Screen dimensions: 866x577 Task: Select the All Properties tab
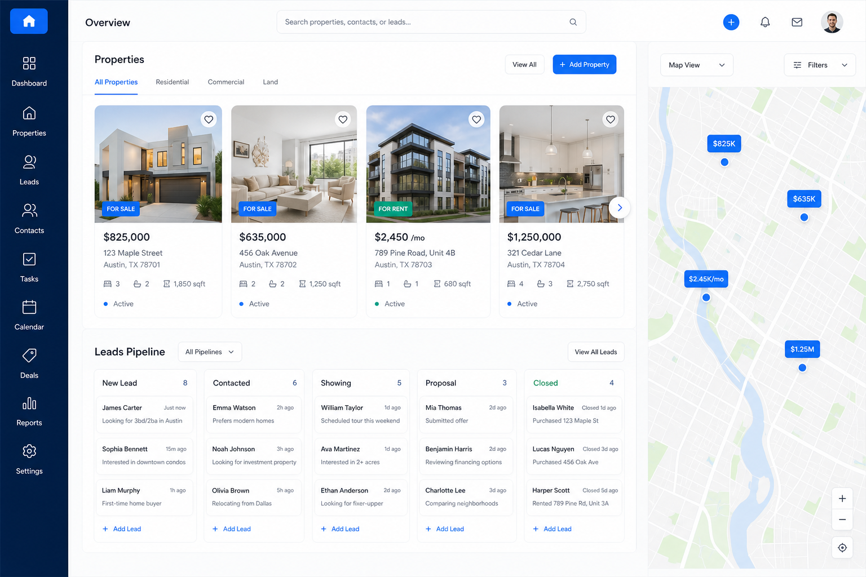click(x=116, y=82)
